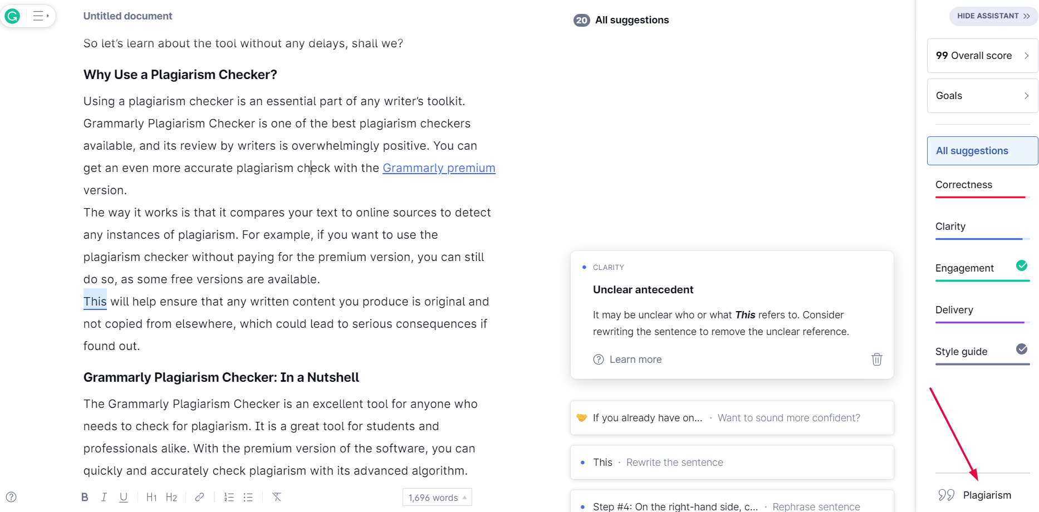Image resolution: width=1039 pixels, height=512 pixels.
Task: Open the help question mark icon
Action: (x=11, y=497)
